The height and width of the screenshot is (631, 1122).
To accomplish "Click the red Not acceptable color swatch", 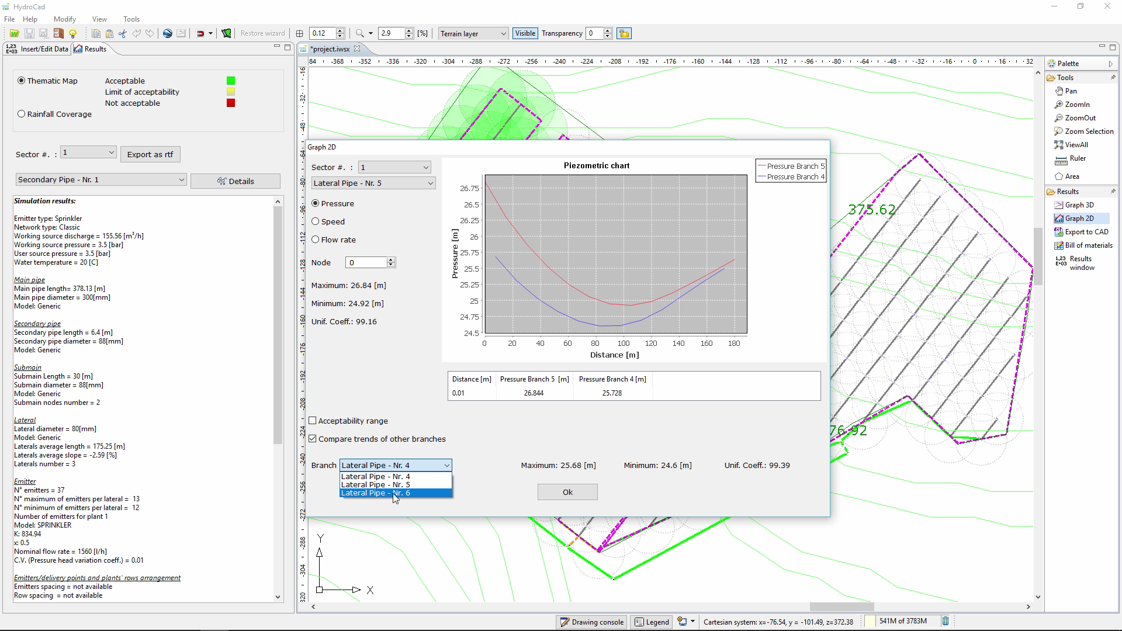I will pos(231,103).
